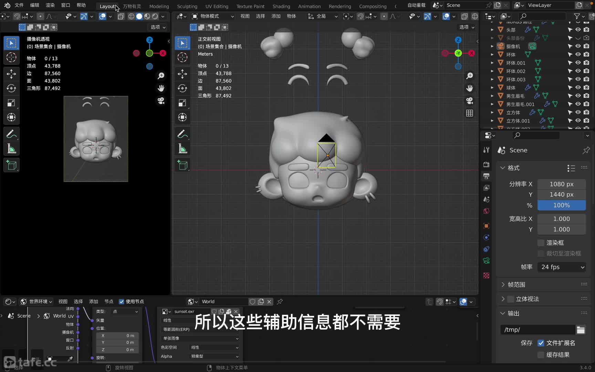Open the 文件 menu

pyautogui.click(x=19, y=5)
